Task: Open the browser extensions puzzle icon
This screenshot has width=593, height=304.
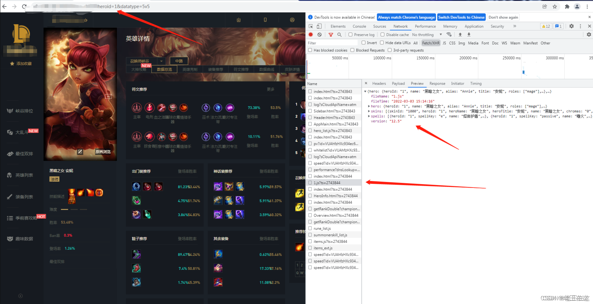Action: [567, 7]
